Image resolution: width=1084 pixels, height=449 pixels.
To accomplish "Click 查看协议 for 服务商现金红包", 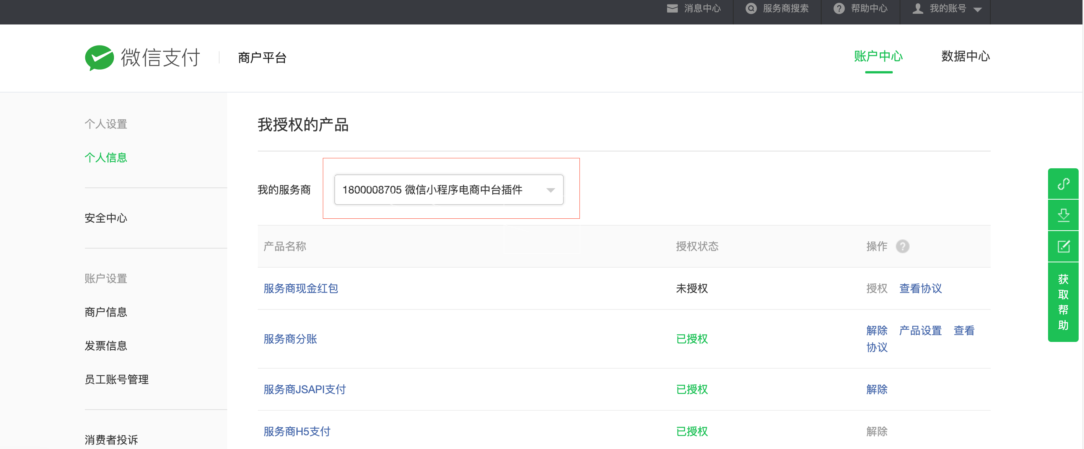I will pos(920,288).
